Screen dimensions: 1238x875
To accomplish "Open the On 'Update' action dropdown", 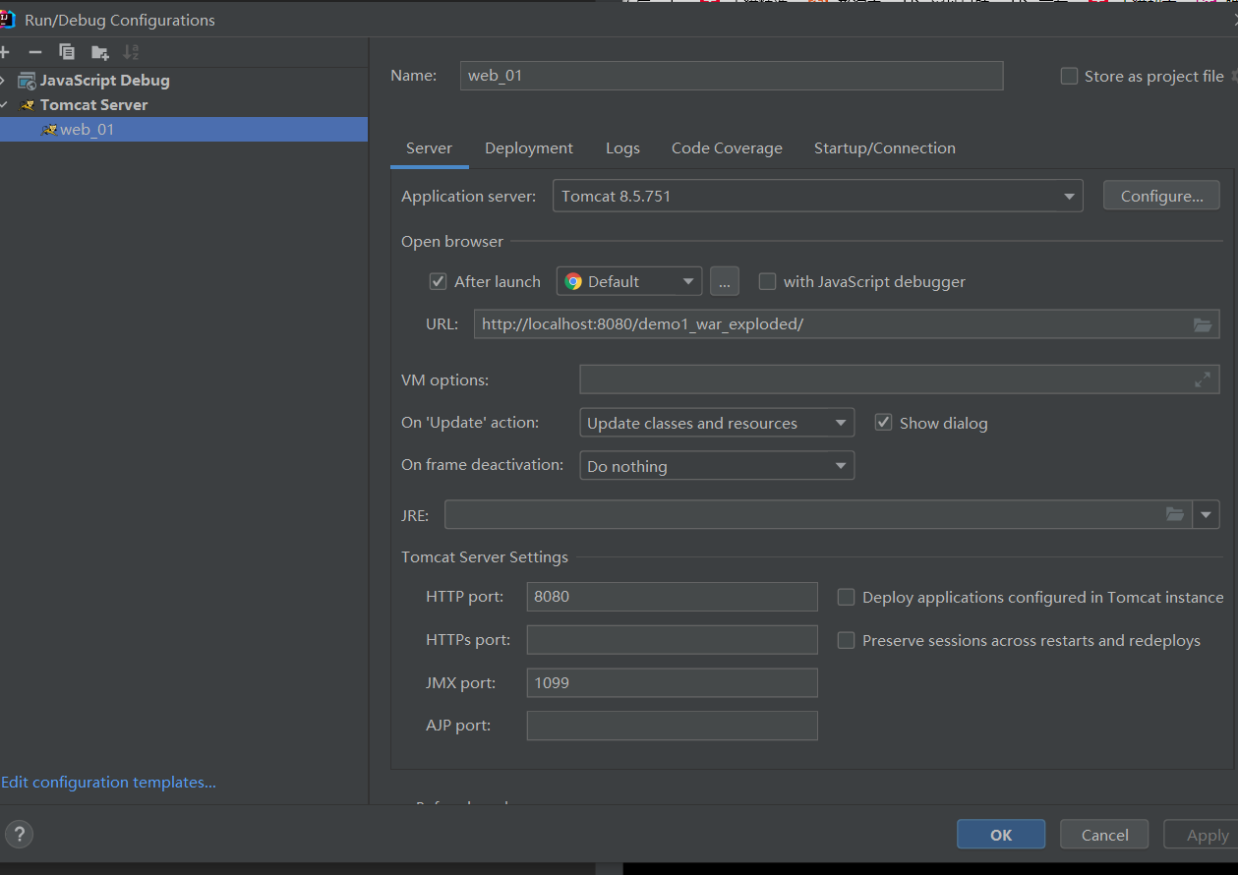I will (717, 424).
